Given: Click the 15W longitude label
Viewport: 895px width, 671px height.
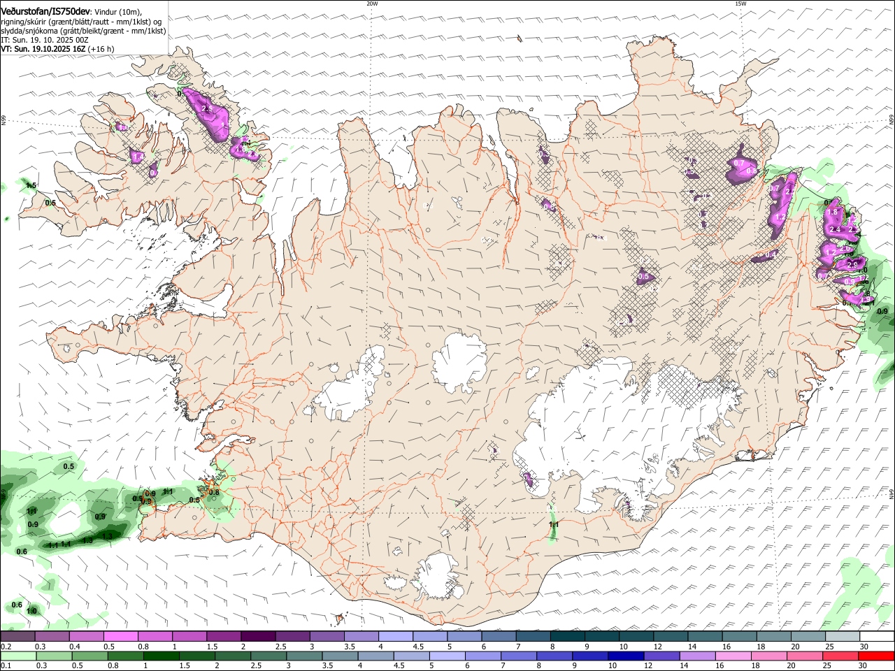Looking at the screenshot, I should 740,3.
